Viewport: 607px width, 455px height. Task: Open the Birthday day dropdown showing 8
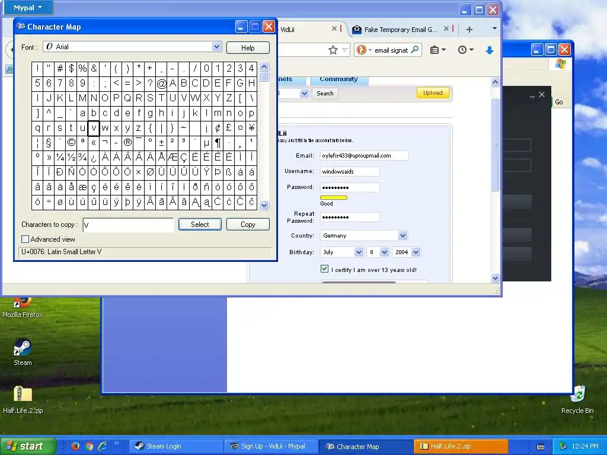(x=378, y=252)
